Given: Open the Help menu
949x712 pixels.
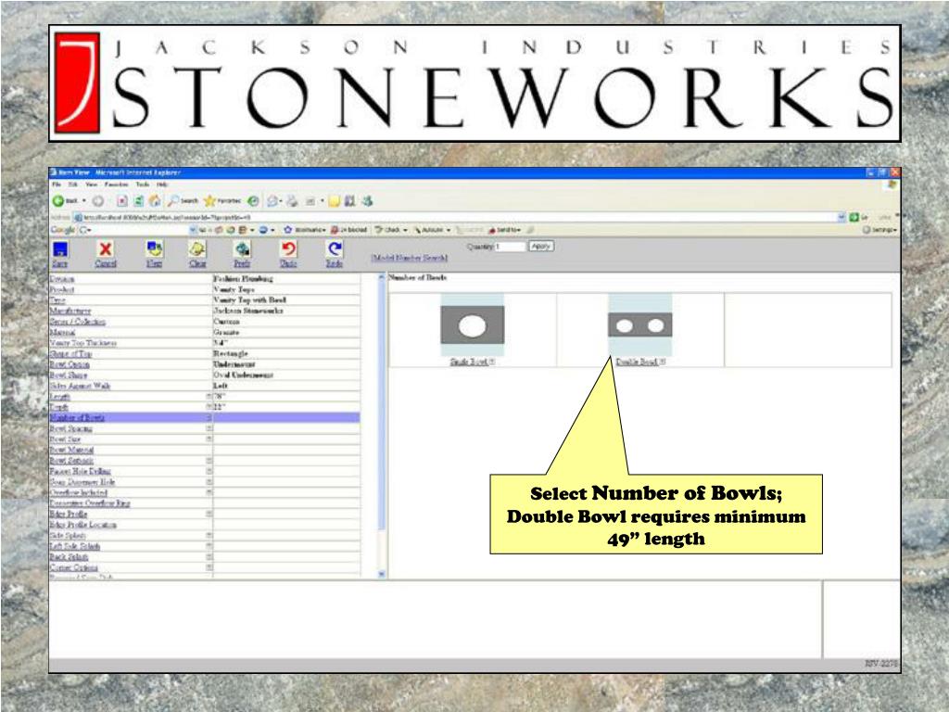Looking at the screenshot, I should click(162, 184).
